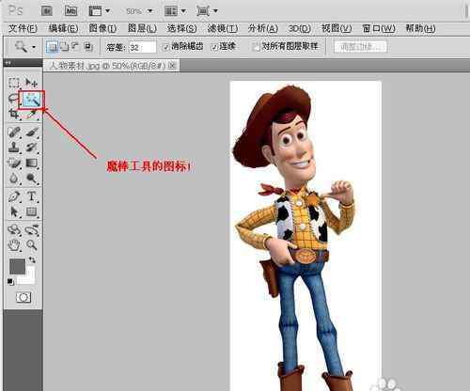470x391 pixels.
Task: Open the 编辑(E) menu
Action: point(63,29)
